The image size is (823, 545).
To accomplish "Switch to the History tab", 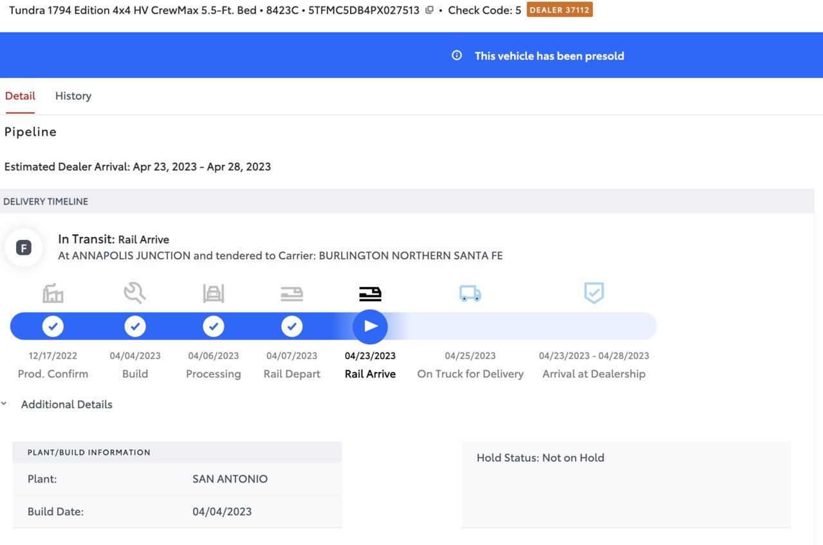I will 73,96.
